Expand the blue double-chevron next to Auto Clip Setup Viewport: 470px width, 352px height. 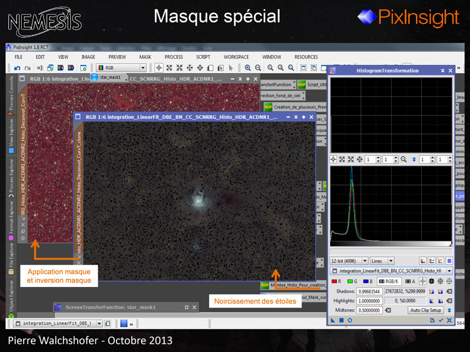449,311
